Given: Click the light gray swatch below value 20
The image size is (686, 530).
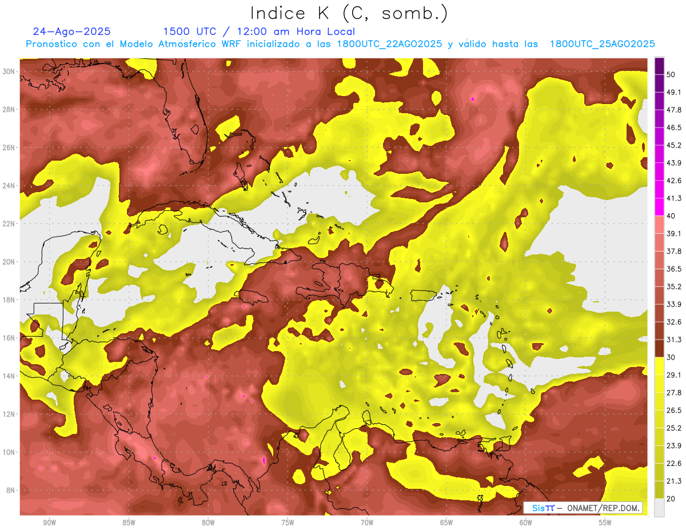Looking at the screenshot, I should (659, 507).
